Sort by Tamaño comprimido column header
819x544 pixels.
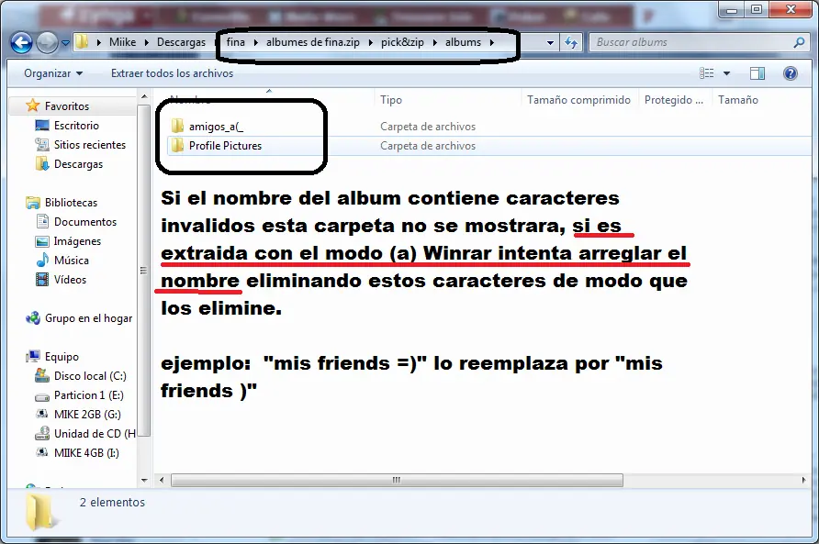click(578, 100)
